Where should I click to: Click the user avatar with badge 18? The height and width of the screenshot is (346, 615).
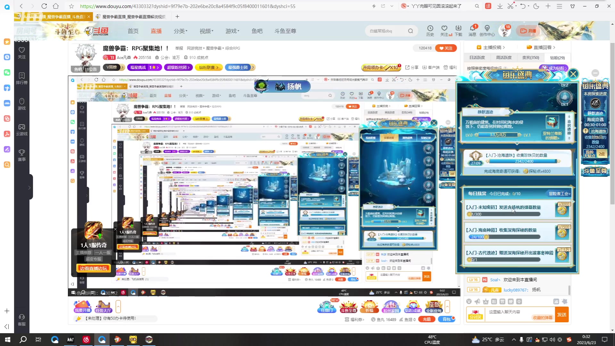pos(504,31)
